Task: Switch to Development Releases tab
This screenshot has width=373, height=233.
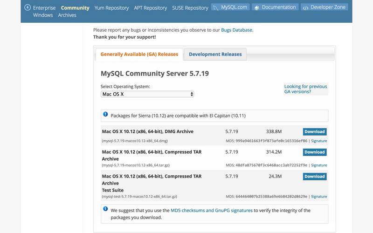Action: (x=215, y=54)
